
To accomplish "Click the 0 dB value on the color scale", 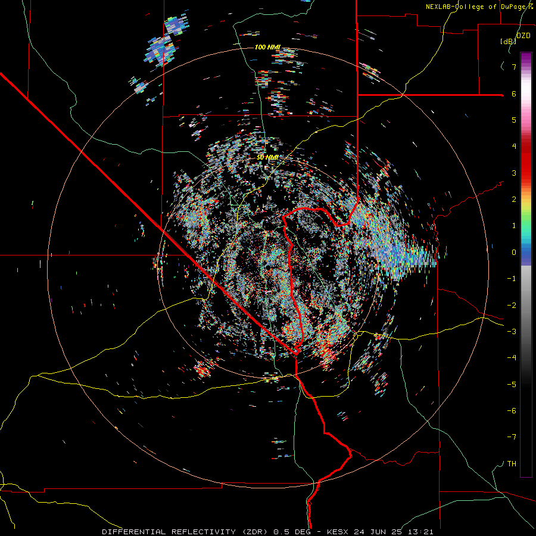I will pyautogui.click(x=514, y=253).
